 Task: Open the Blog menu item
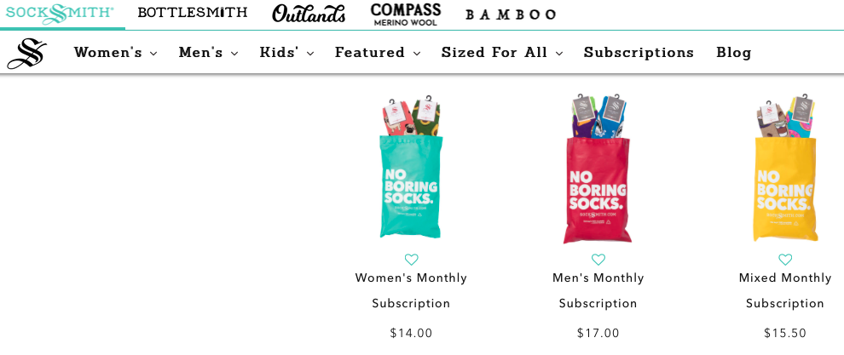point(733,53)
